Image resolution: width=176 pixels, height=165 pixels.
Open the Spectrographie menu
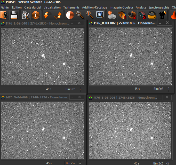click(x=159, y=7)
